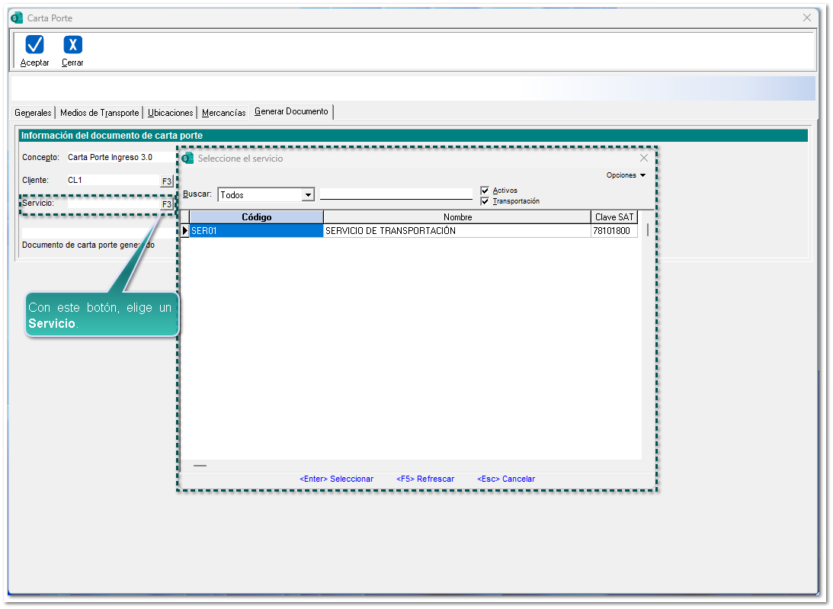This screenshot has width=833, height=609.
Task: Open the Medios de Transporte tab
Action: coord(99,113)
